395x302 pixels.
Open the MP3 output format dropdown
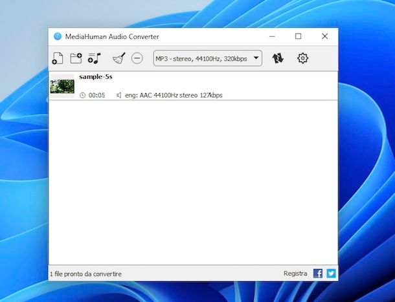(x=208, y=58)
